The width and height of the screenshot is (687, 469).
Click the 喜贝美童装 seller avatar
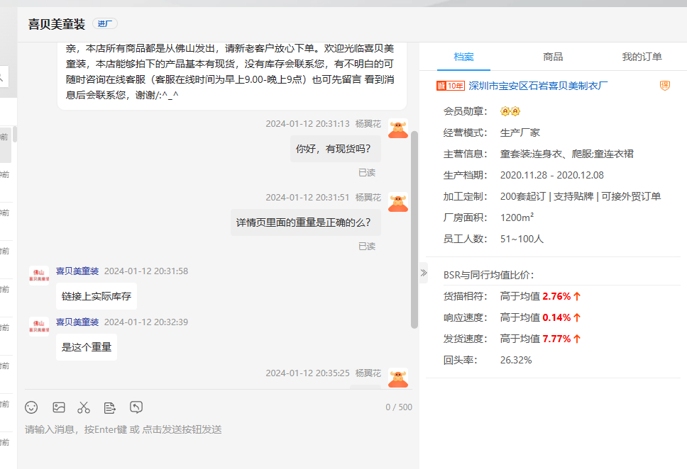[39, 275]
